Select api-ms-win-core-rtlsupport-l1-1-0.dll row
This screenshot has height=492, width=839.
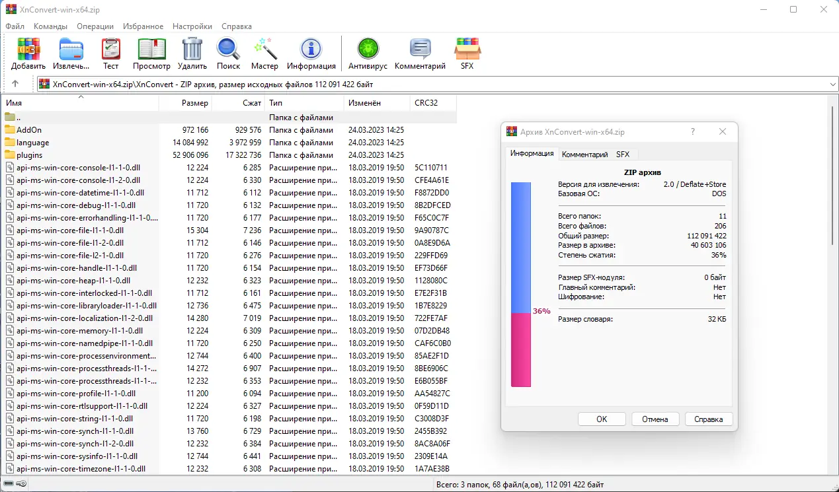[x=229, y=406]
